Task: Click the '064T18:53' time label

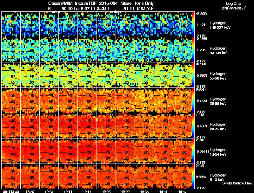Action: (11, 191)
